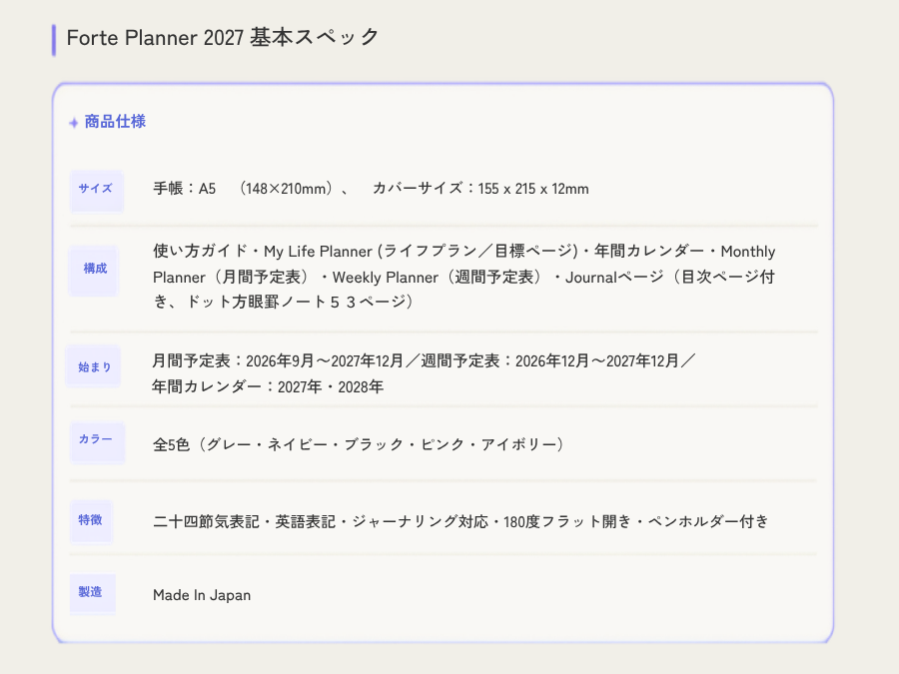This screenshot has width=899, height=674.
Task: Click the 二十四節気表記・英語表記 feature text
Action: click(460, 521)
